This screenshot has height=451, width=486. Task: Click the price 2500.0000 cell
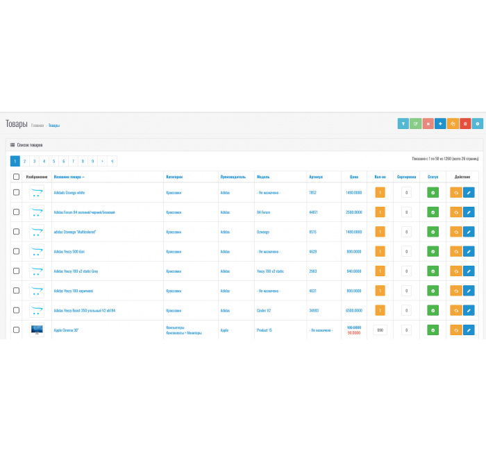354,212
